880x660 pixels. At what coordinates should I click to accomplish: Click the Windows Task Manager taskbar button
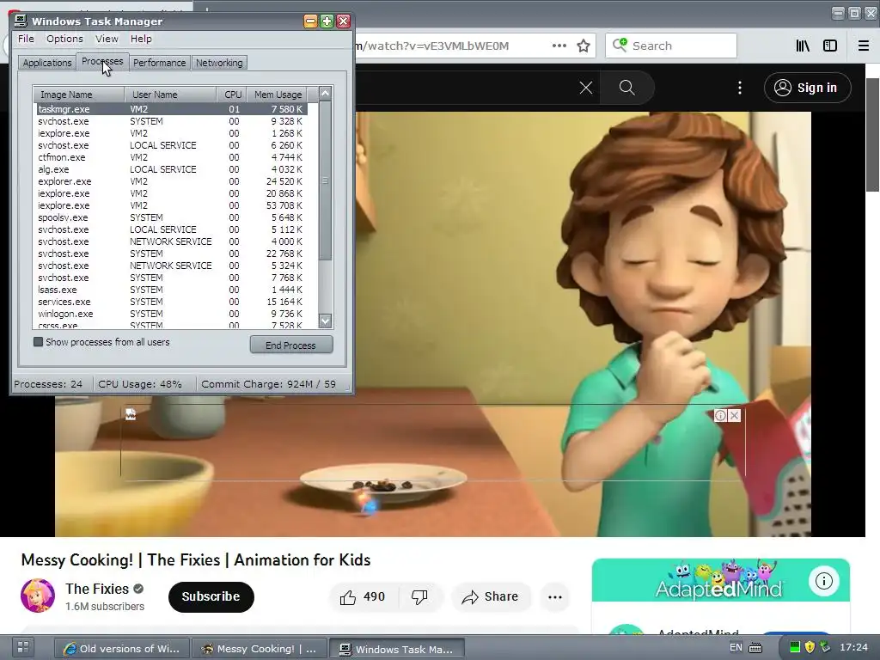[397, 649]
